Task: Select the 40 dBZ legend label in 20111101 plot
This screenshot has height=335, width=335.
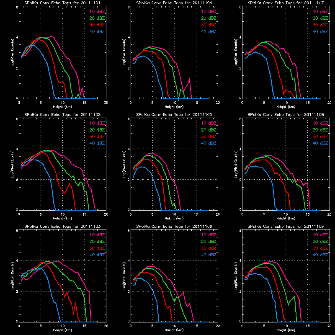Action: click(x=97, y=32)
